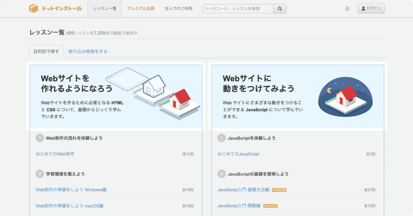Viewport: 413px width, 216px height.
Task: Click 全7回 count for はじめてのJavaScript
Action: tap(371, 154)
